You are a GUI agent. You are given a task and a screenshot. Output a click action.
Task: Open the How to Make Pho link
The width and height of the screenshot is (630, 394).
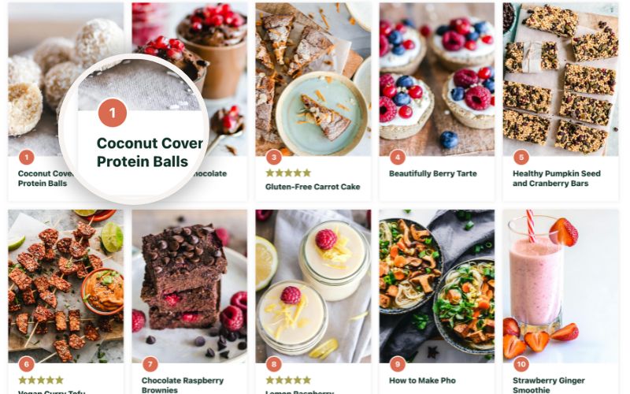(x=422, y=381)
